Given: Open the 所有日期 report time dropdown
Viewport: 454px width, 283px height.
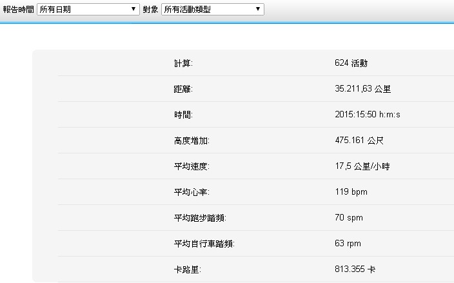Looking at the screenshot, I should click(88, 9).
